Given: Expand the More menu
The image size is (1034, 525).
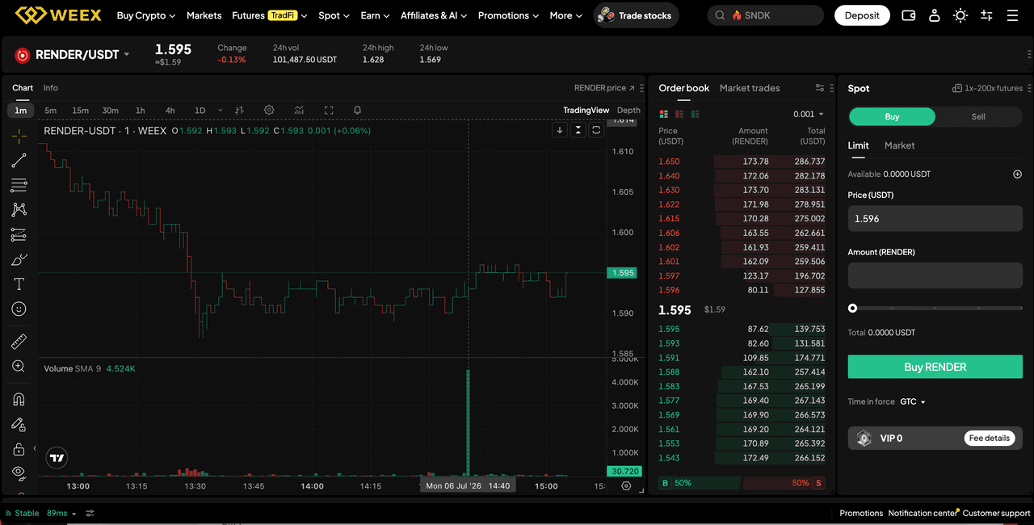Looking at the screenshot, I should click(x=565, y=15).
